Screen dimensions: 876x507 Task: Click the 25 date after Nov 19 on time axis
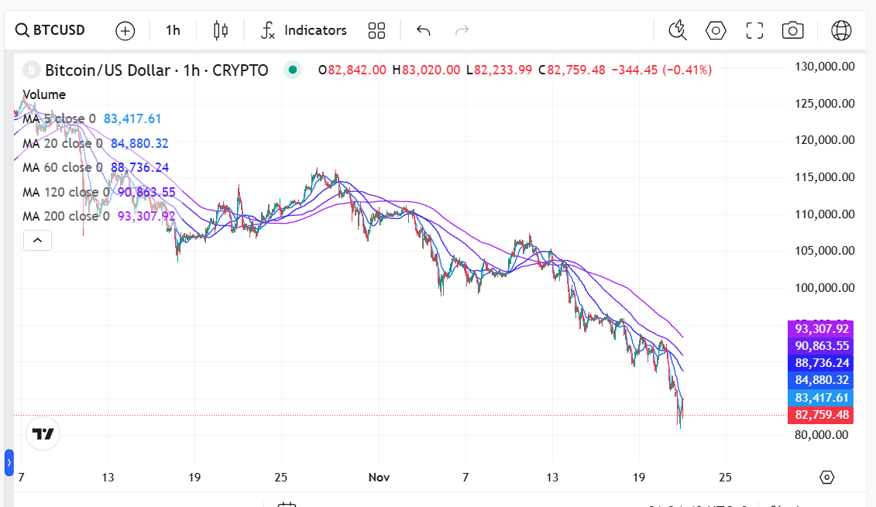[725, 478]
